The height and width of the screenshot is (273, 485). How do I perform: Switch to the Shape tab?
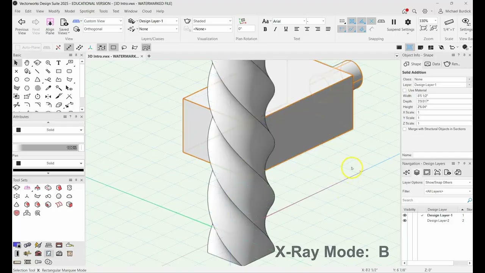412,64
